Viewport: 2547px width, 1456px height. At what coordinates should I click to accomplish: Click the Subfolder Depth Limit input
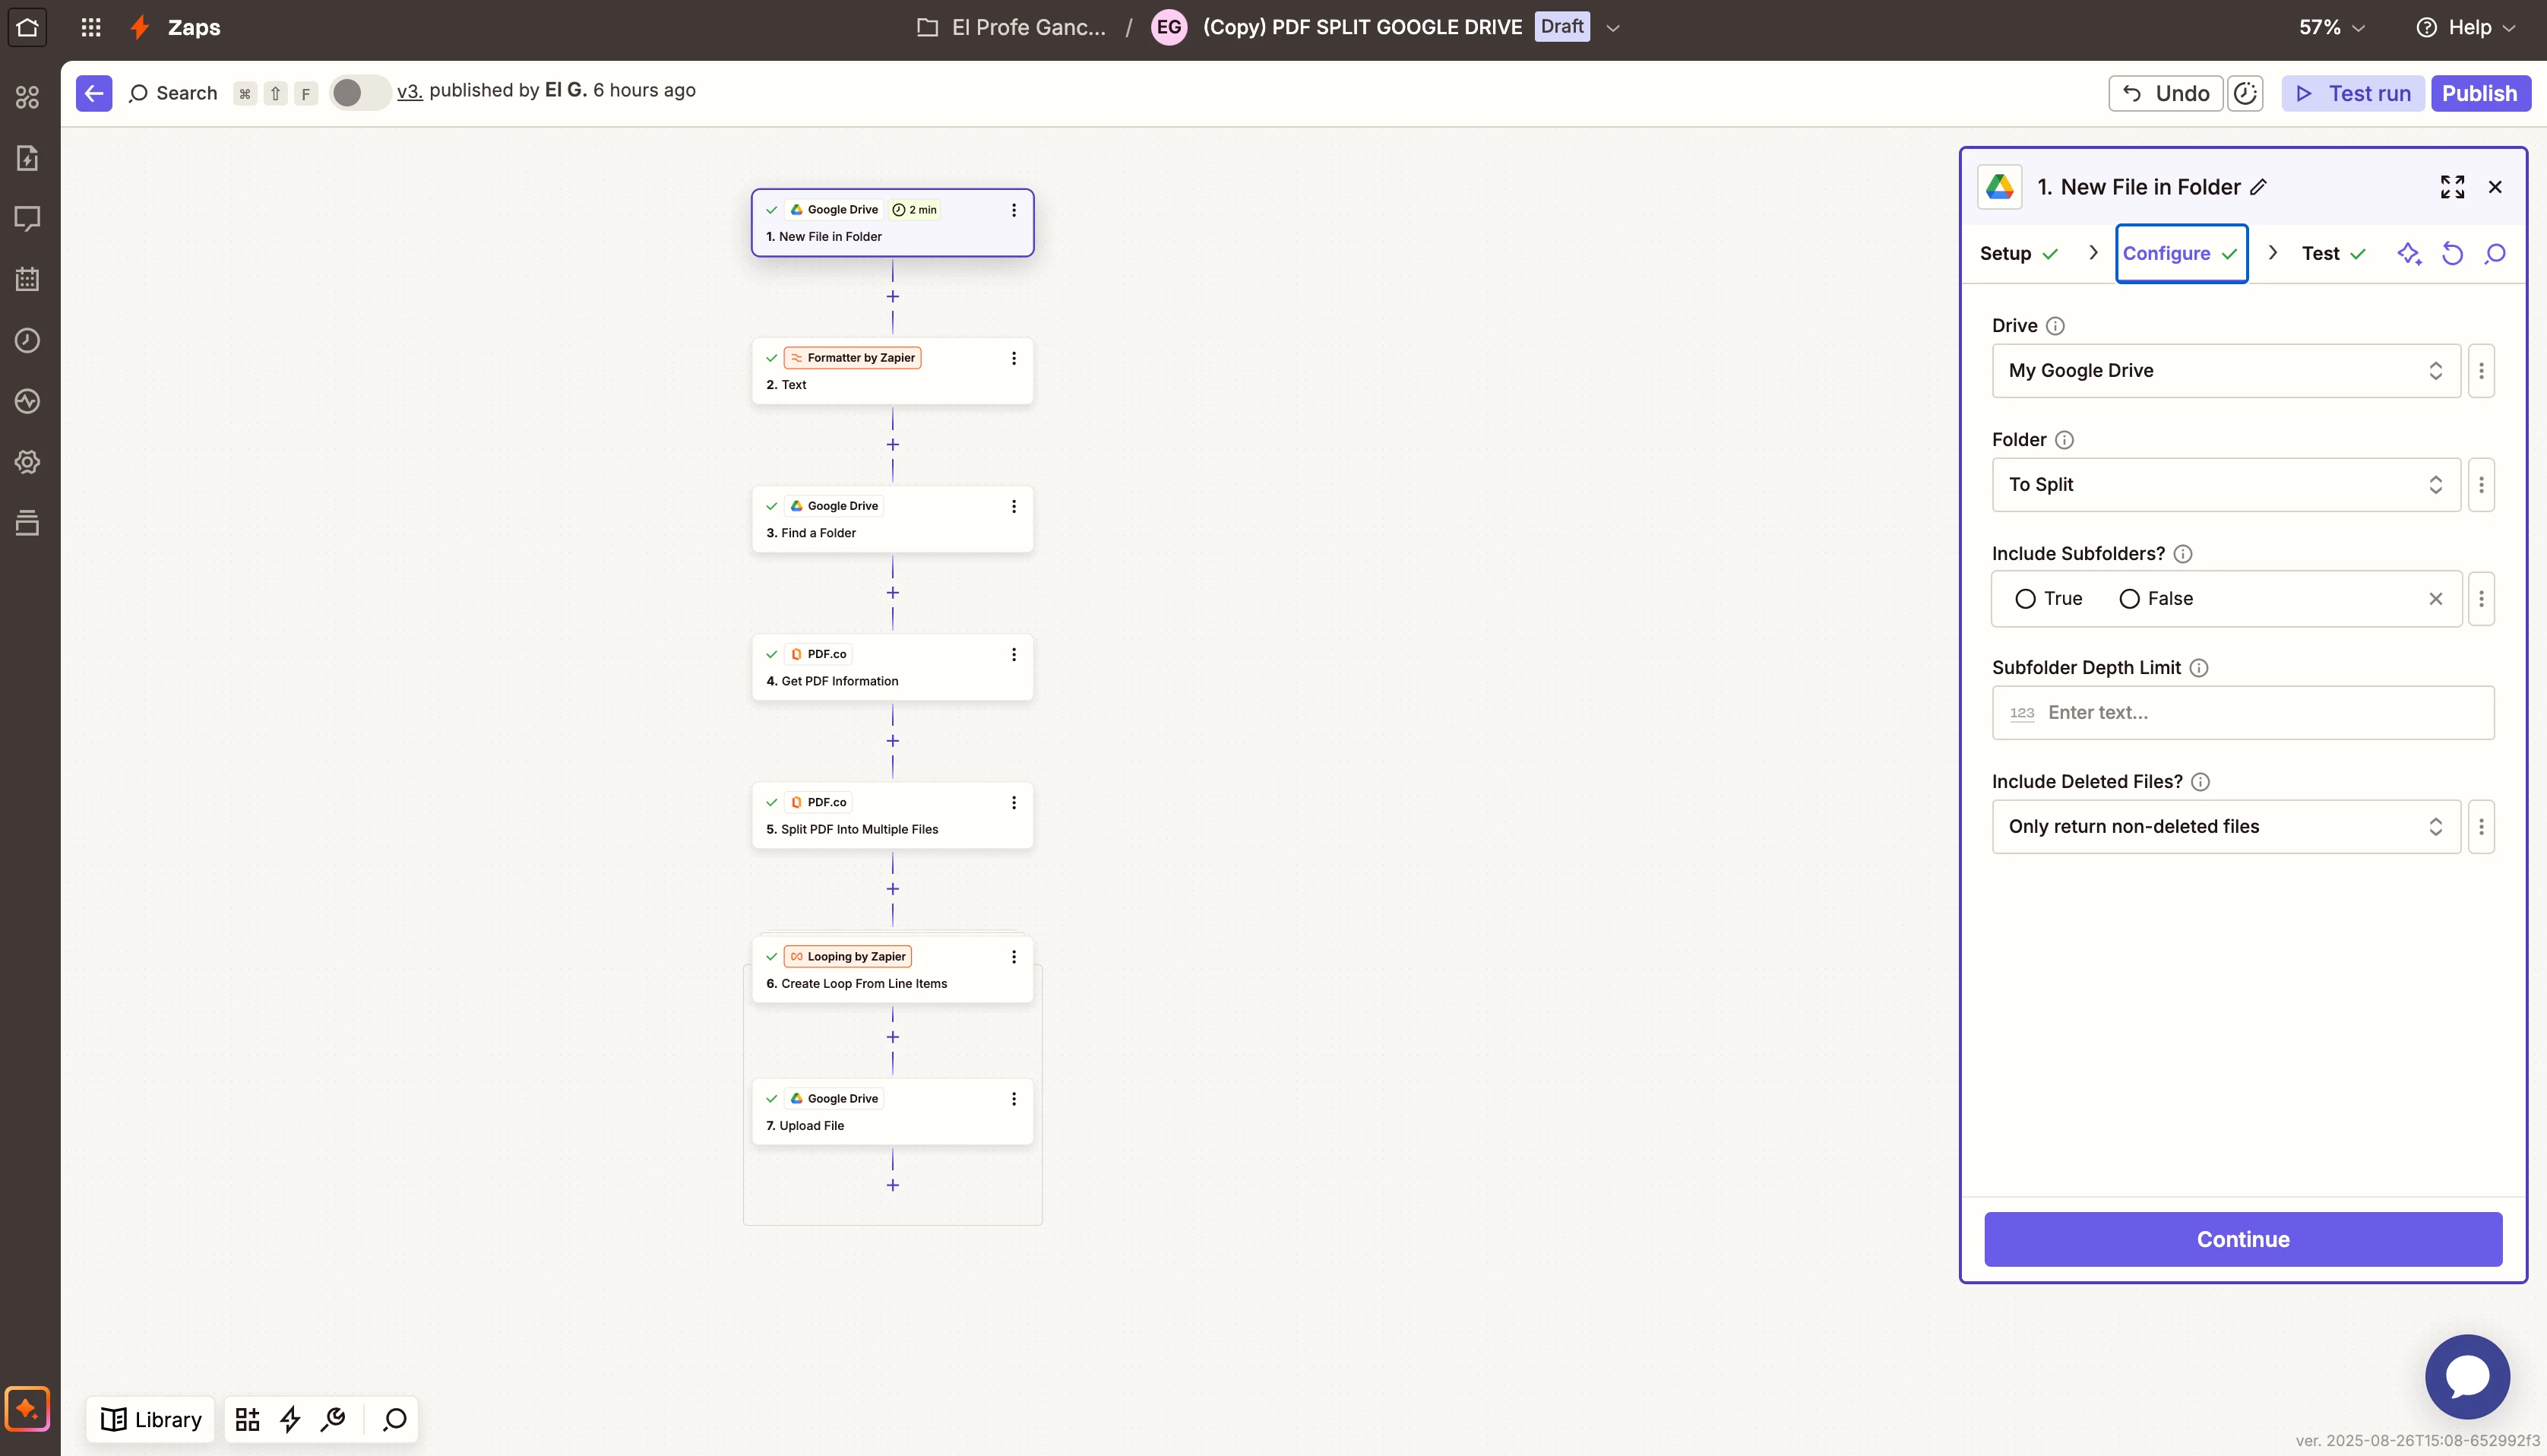tap(2243, 713)
